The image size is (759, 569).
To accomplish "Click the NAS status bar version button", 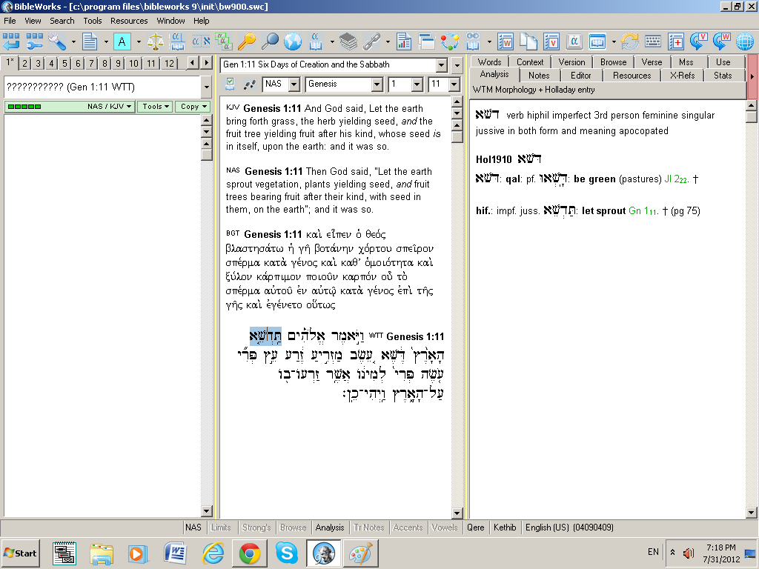I will click(193, 528).
